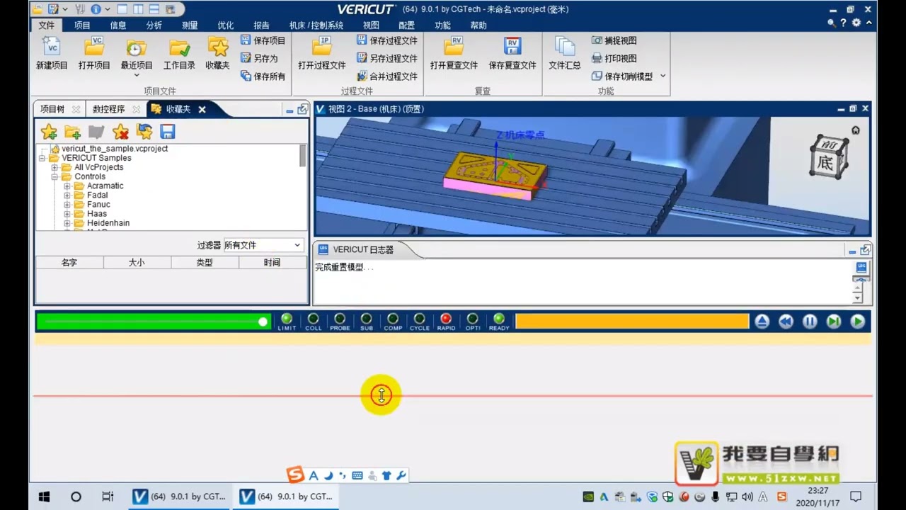
Task: Click the 捕捉视图 (Capture View) button
Action: click(x=614, y=40)
